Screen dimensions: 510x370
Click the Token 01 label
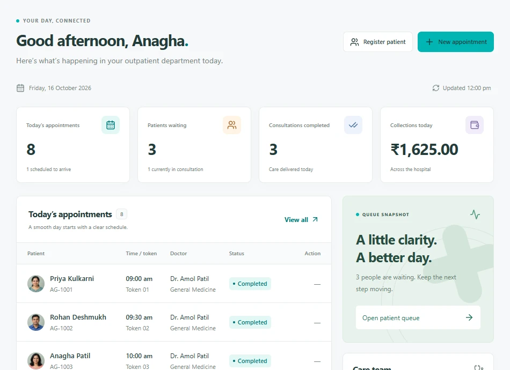point(137,290)
